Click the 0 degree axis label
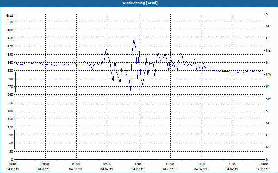This screenshot has width=278, height=173. (12, 160)
